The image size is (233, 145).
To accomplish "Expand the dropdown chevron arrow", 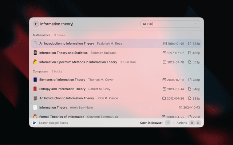I will pyautogui.click(x=197, y=24).
